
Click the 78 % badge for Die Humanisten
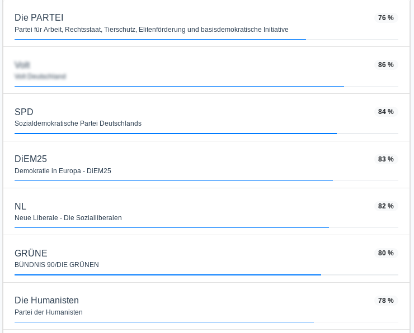point(386,300)
